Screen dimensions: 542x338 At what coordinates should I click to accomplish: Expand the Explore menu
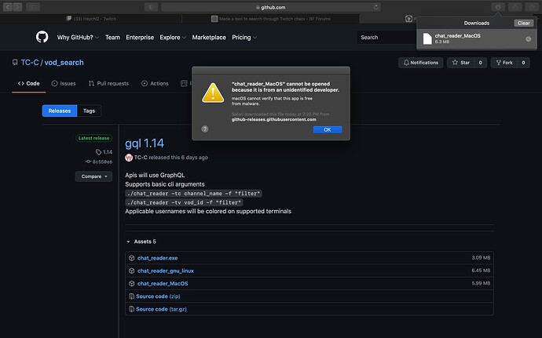(x=173, y=38)
